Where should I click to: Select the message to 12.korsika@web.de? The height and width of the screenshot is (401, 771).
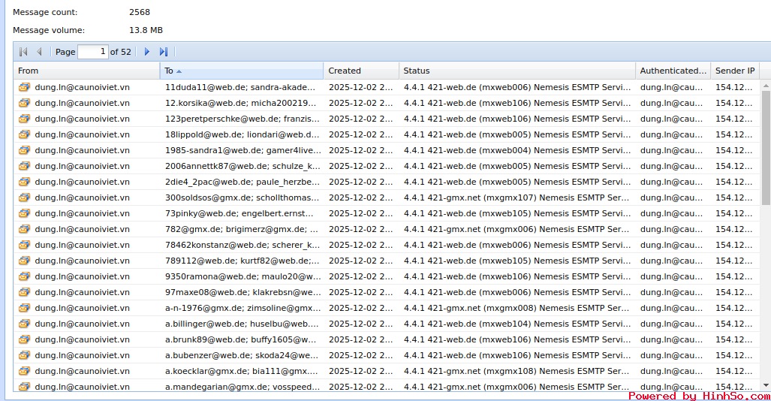click(x=241, y=103)
